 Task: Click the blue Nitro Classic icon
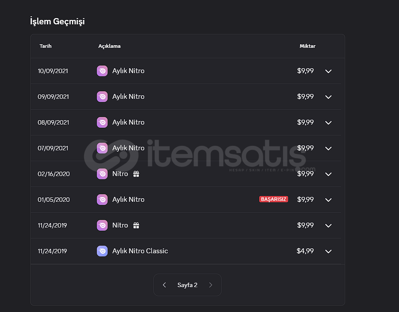tap(102, 251)
